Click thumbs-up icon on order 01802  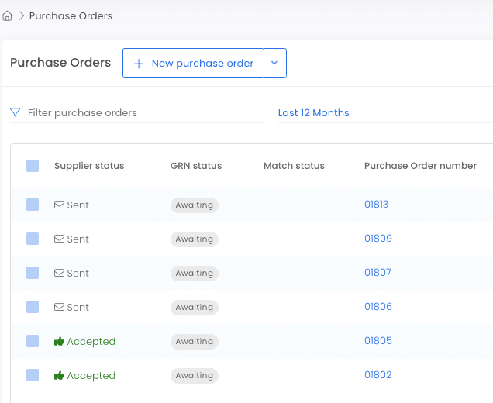coord(59,375)
